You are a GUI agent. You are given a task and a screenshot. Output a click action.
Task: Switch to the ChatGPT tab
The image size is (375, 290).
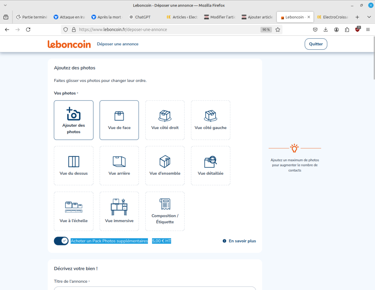click(x=144, y=17)
